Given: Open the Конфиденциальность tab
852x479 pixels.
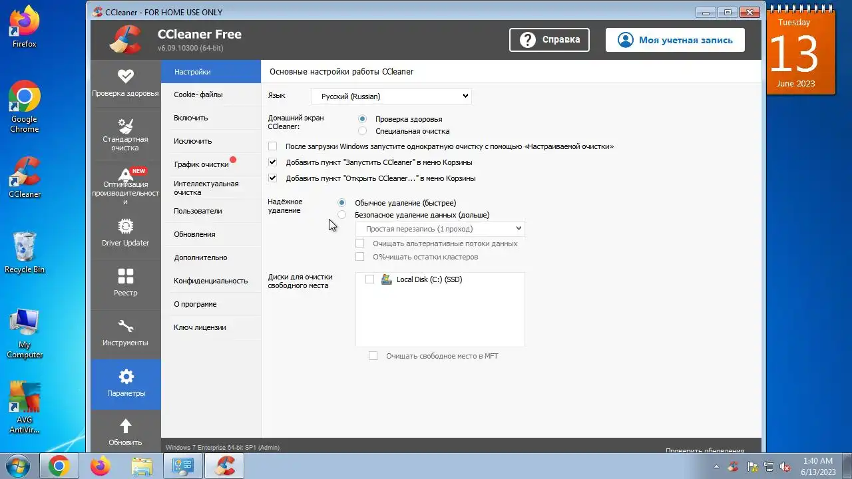Looking at the screenshot, I should coord(211,281).
